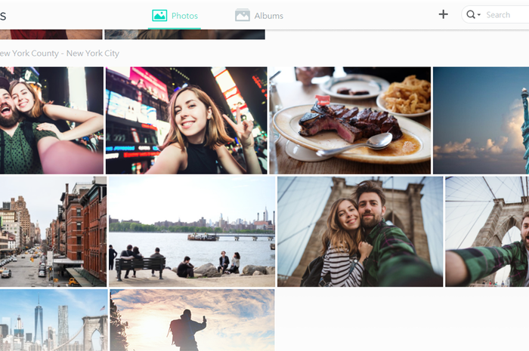Image resolution: width=529 pixels, height=351 pixels.
Task: Open the Statue of Liberty photo
Action: [481, 120]
